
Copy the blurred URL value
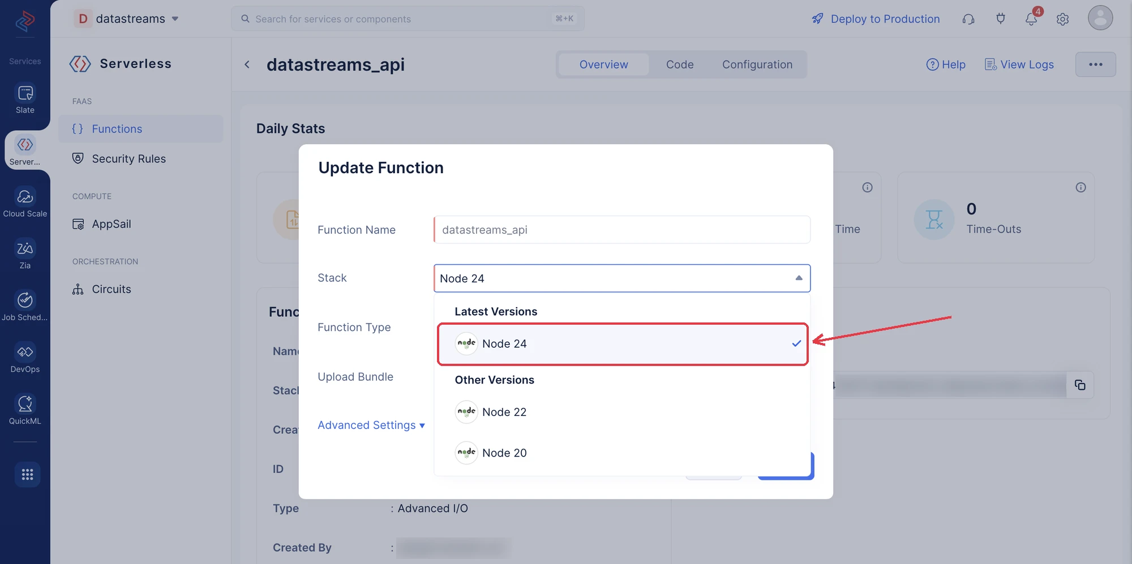1080,385
